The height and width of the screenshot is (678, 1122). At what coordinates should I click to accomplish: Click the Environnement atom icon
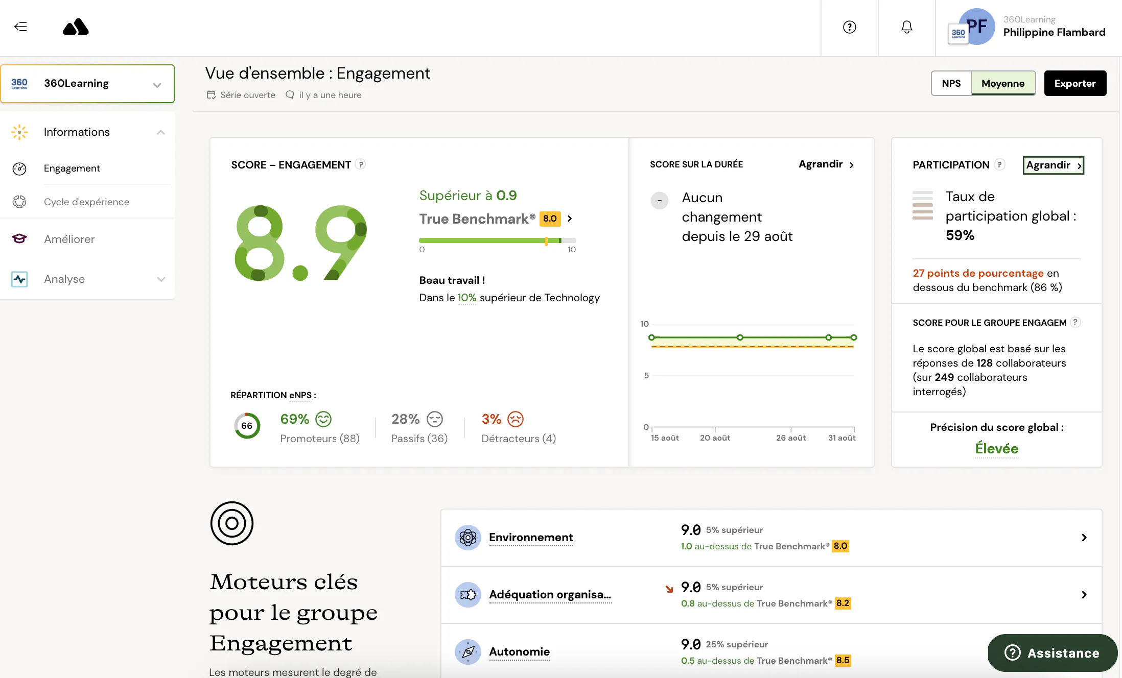coord(467,538)
